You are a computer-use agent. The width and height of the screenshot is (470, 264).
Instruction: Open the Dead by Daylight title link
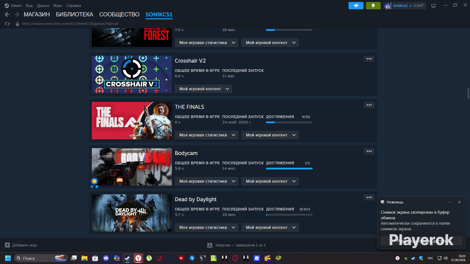196,199
